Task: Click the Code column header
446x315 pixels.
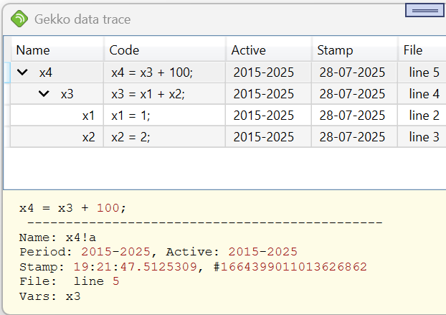Action: click(124, 50)
